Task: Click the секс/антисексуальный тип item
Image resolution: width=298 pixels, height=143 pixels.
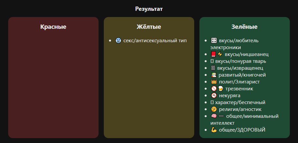Action: 155,41
